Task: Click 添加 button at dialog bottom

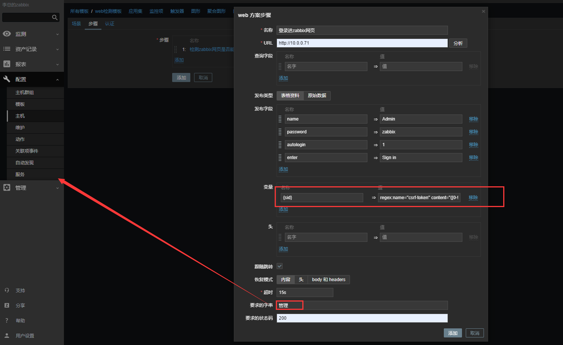Action: 453,333
